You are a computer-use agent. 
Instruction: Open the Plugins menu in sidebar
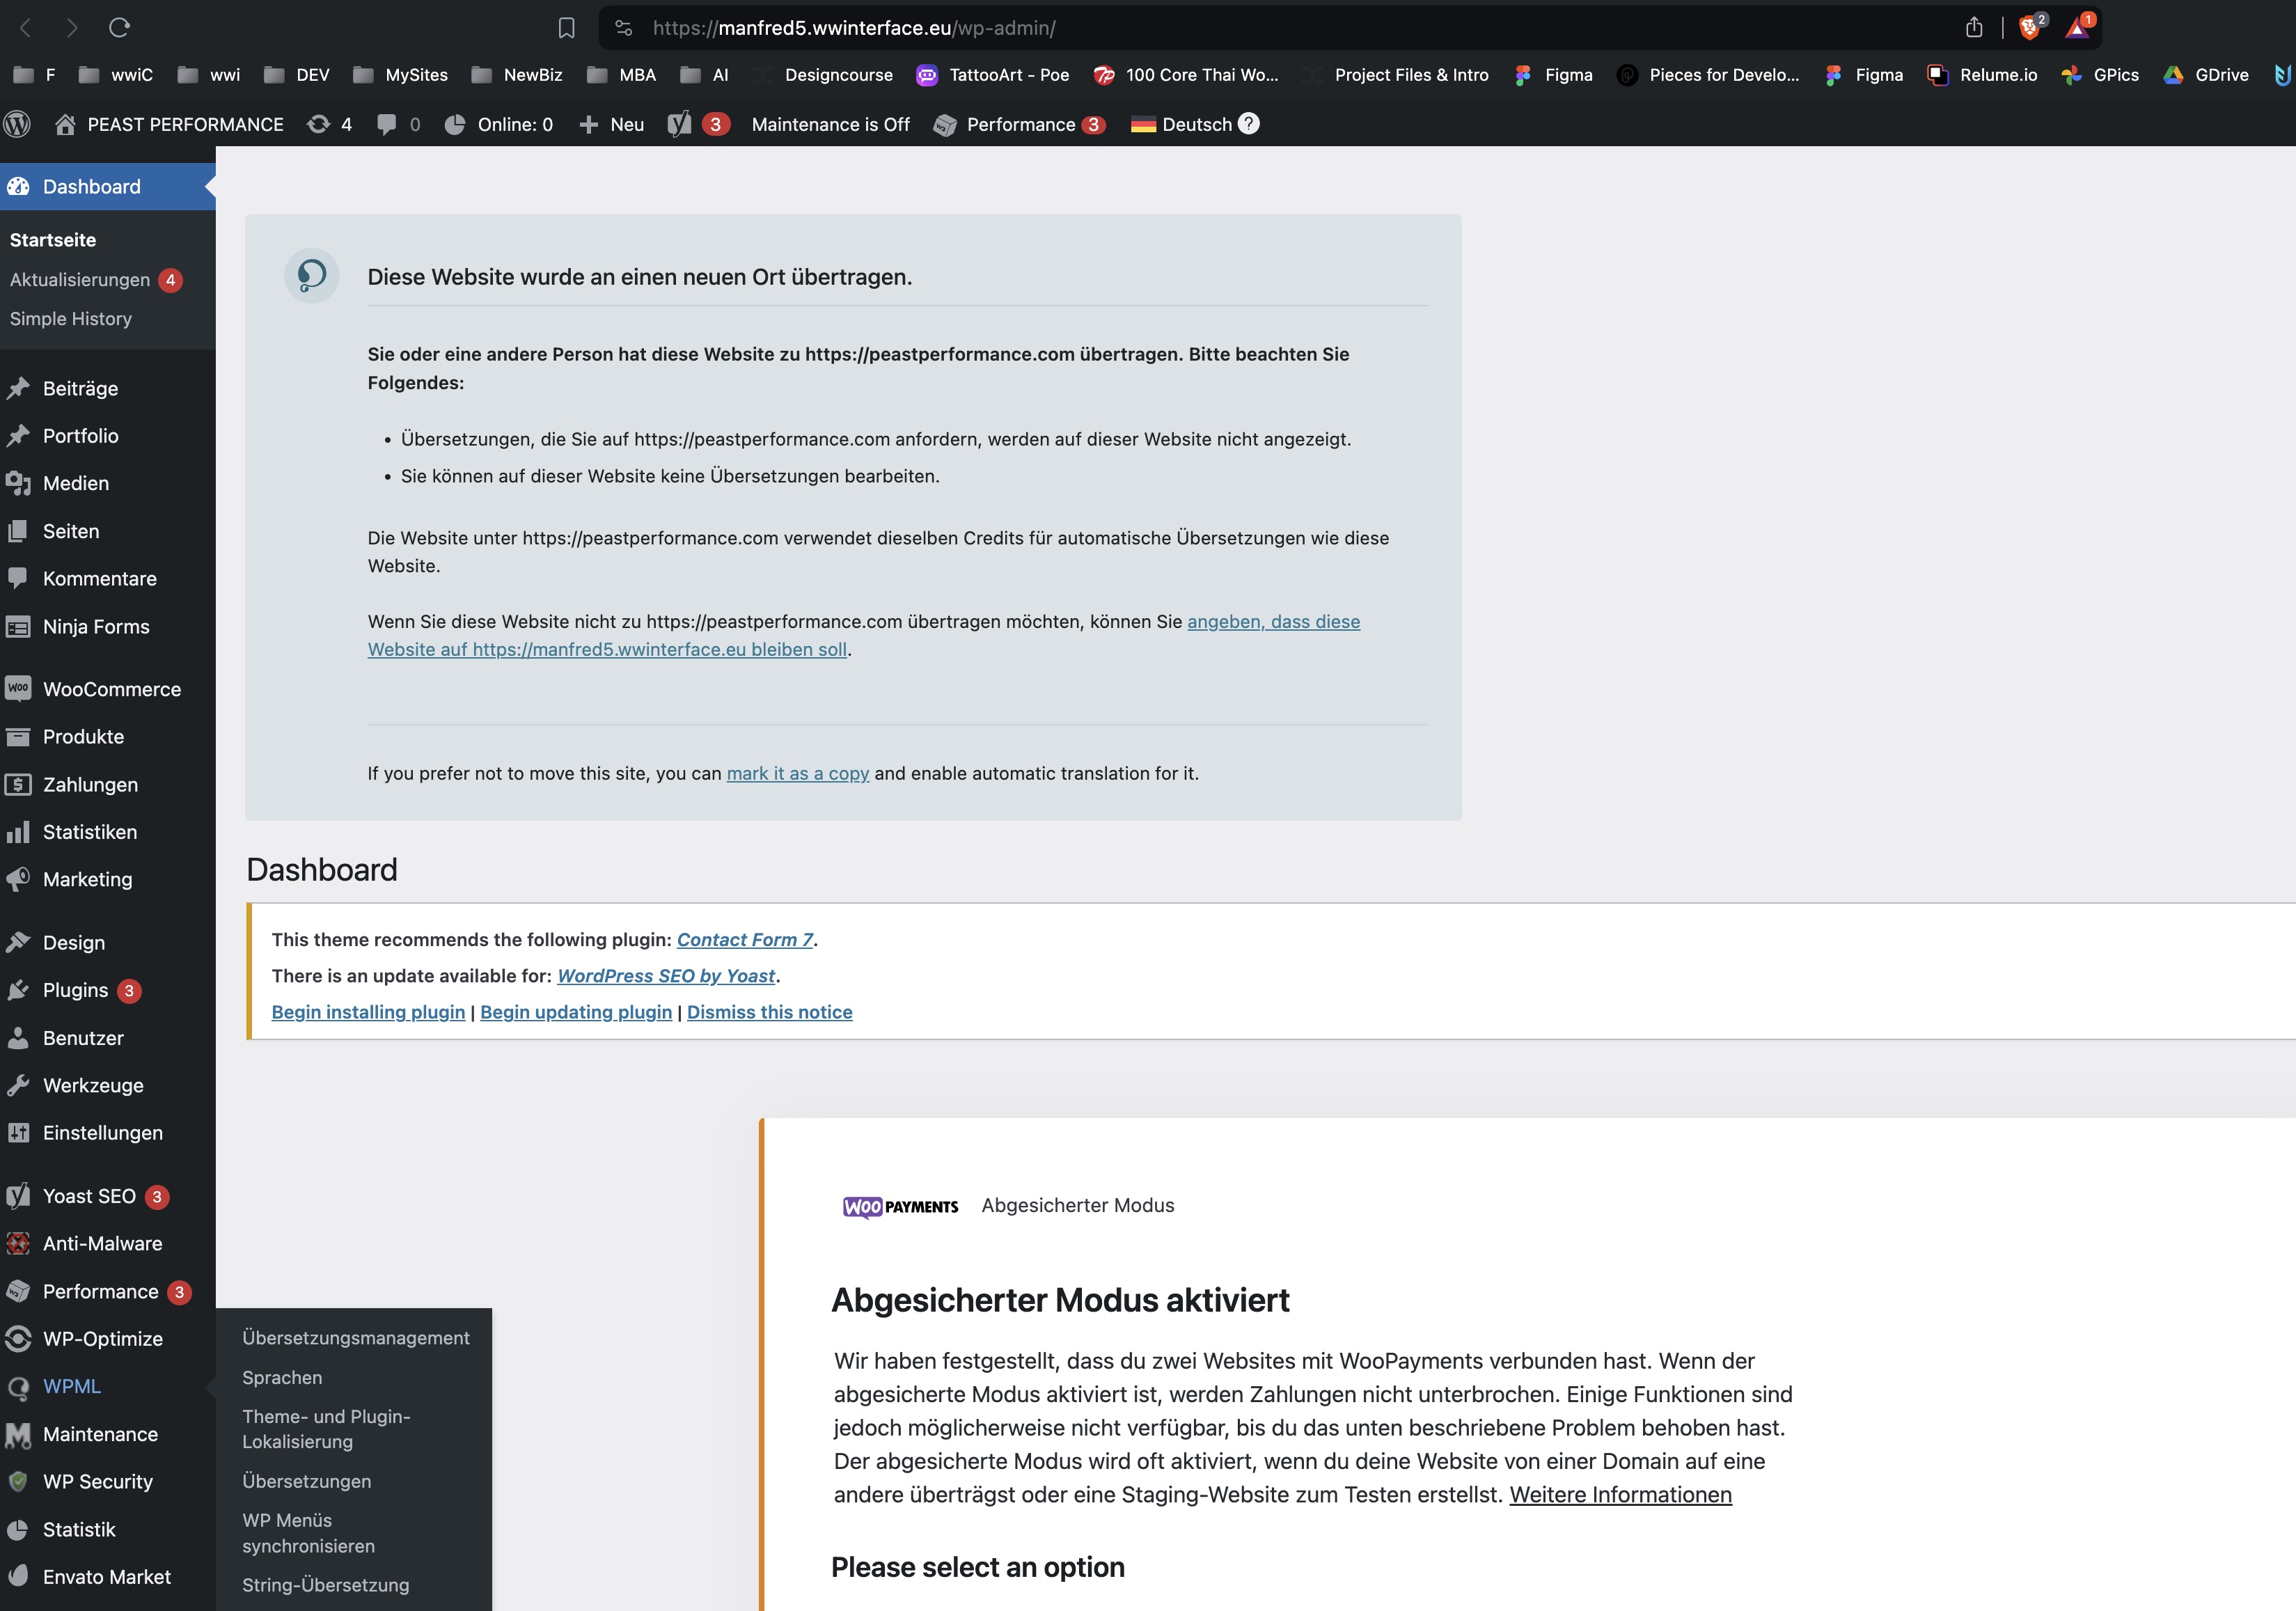pos(75,990)
